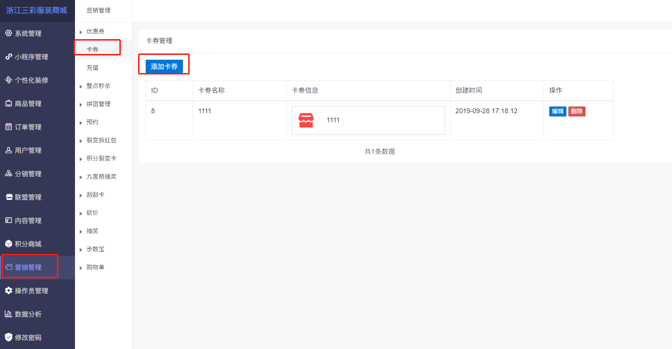Click the 卡券信息 box showing 1111
Image resolution: width=672 pixels, height=349 pixels.
pos(368,120)
